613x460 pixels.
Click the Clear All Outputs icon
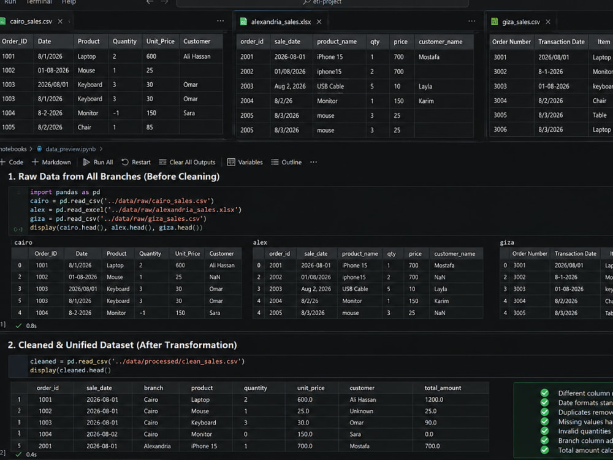162,163
